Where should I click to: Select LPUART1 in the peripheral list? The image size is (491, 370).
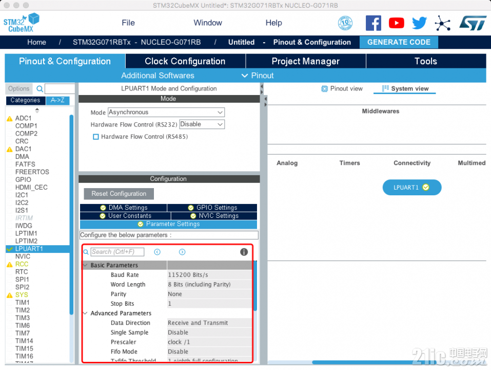click(x=37, y=249)
